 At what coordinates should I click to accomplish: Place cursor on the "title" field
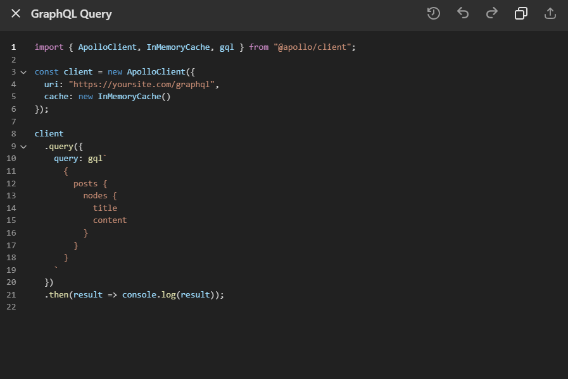[105, 208]
